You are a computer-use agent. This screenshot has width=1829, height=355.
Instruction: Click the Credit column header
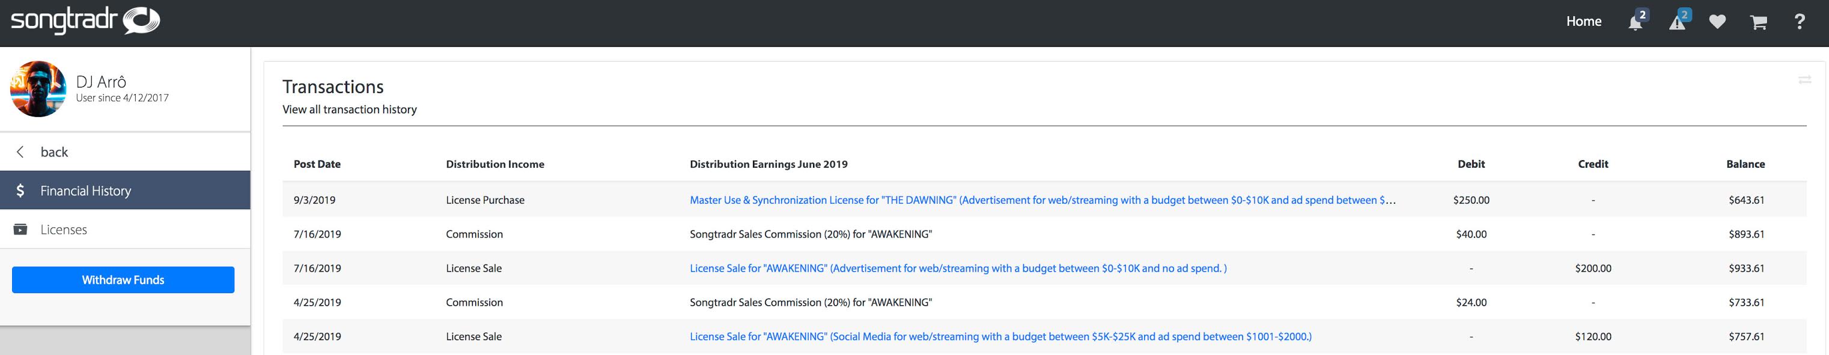(x=1593, y=164)
